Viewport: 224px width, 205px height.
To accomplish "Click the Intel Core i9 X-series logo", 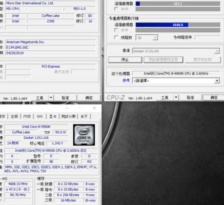I will pyautogui.click(x=84, y=135).
